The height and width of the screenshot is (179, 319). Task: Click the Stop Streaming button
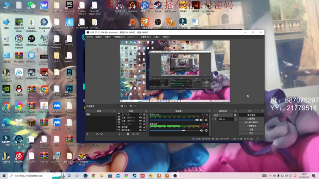[251, 115]
